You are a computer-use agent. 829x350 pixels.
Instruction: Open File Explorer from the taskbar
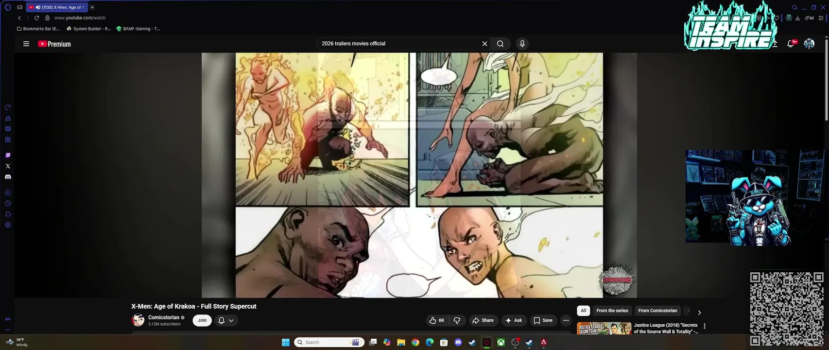pyautogui.click(x=401, y=342)
